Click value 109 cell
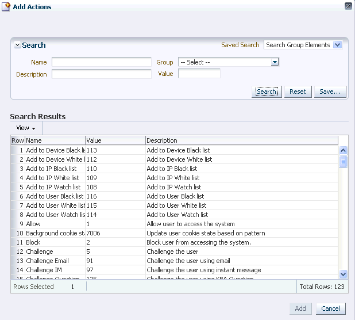Image resolution: width=355 pixels, height=320 pixels. coord(115,178)
